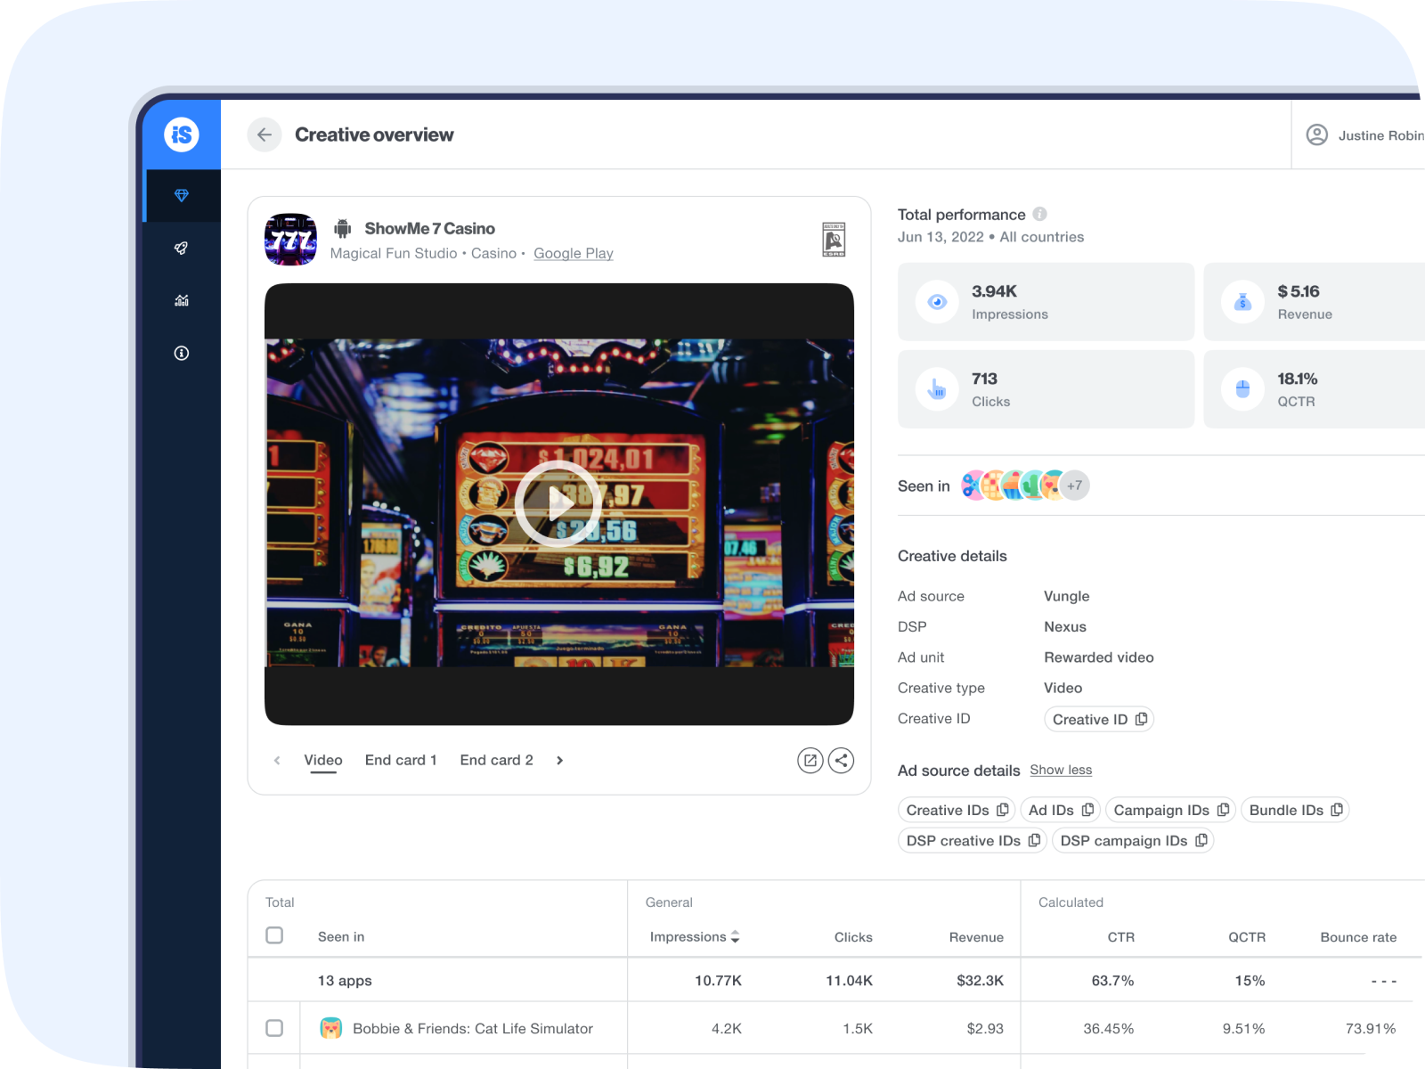
Task: Click the 713 Clicks card
Action: pos(1046,389)
